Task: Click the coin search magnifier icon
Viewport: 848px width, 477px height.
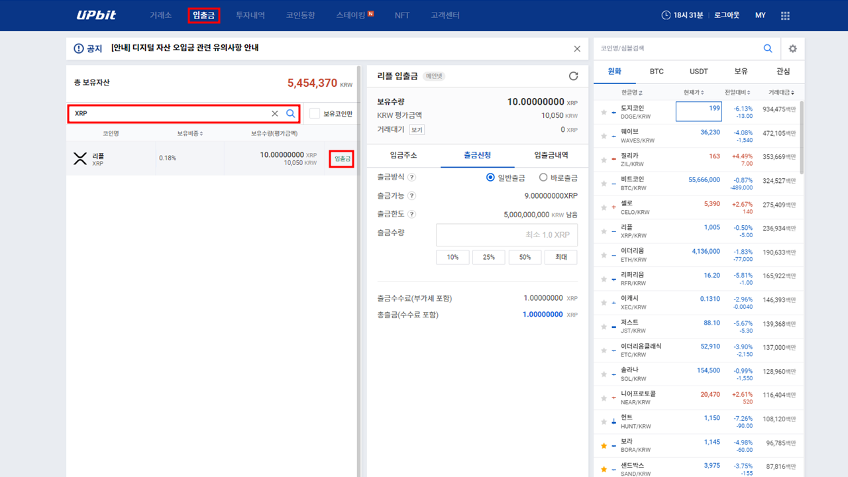Action: [290, 113]
